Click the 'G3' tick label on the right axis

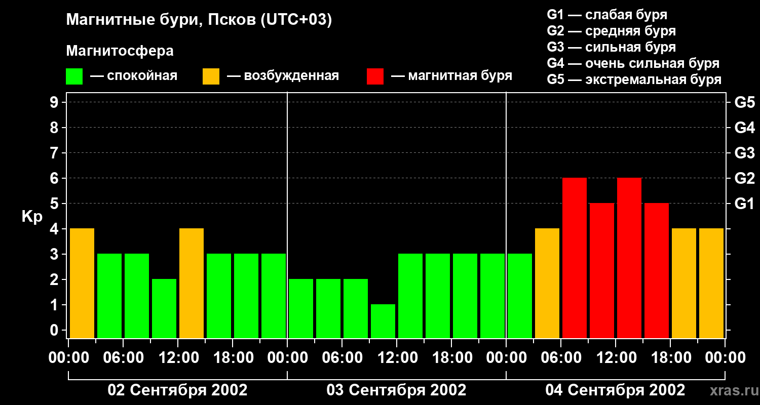tap(744, 153)
